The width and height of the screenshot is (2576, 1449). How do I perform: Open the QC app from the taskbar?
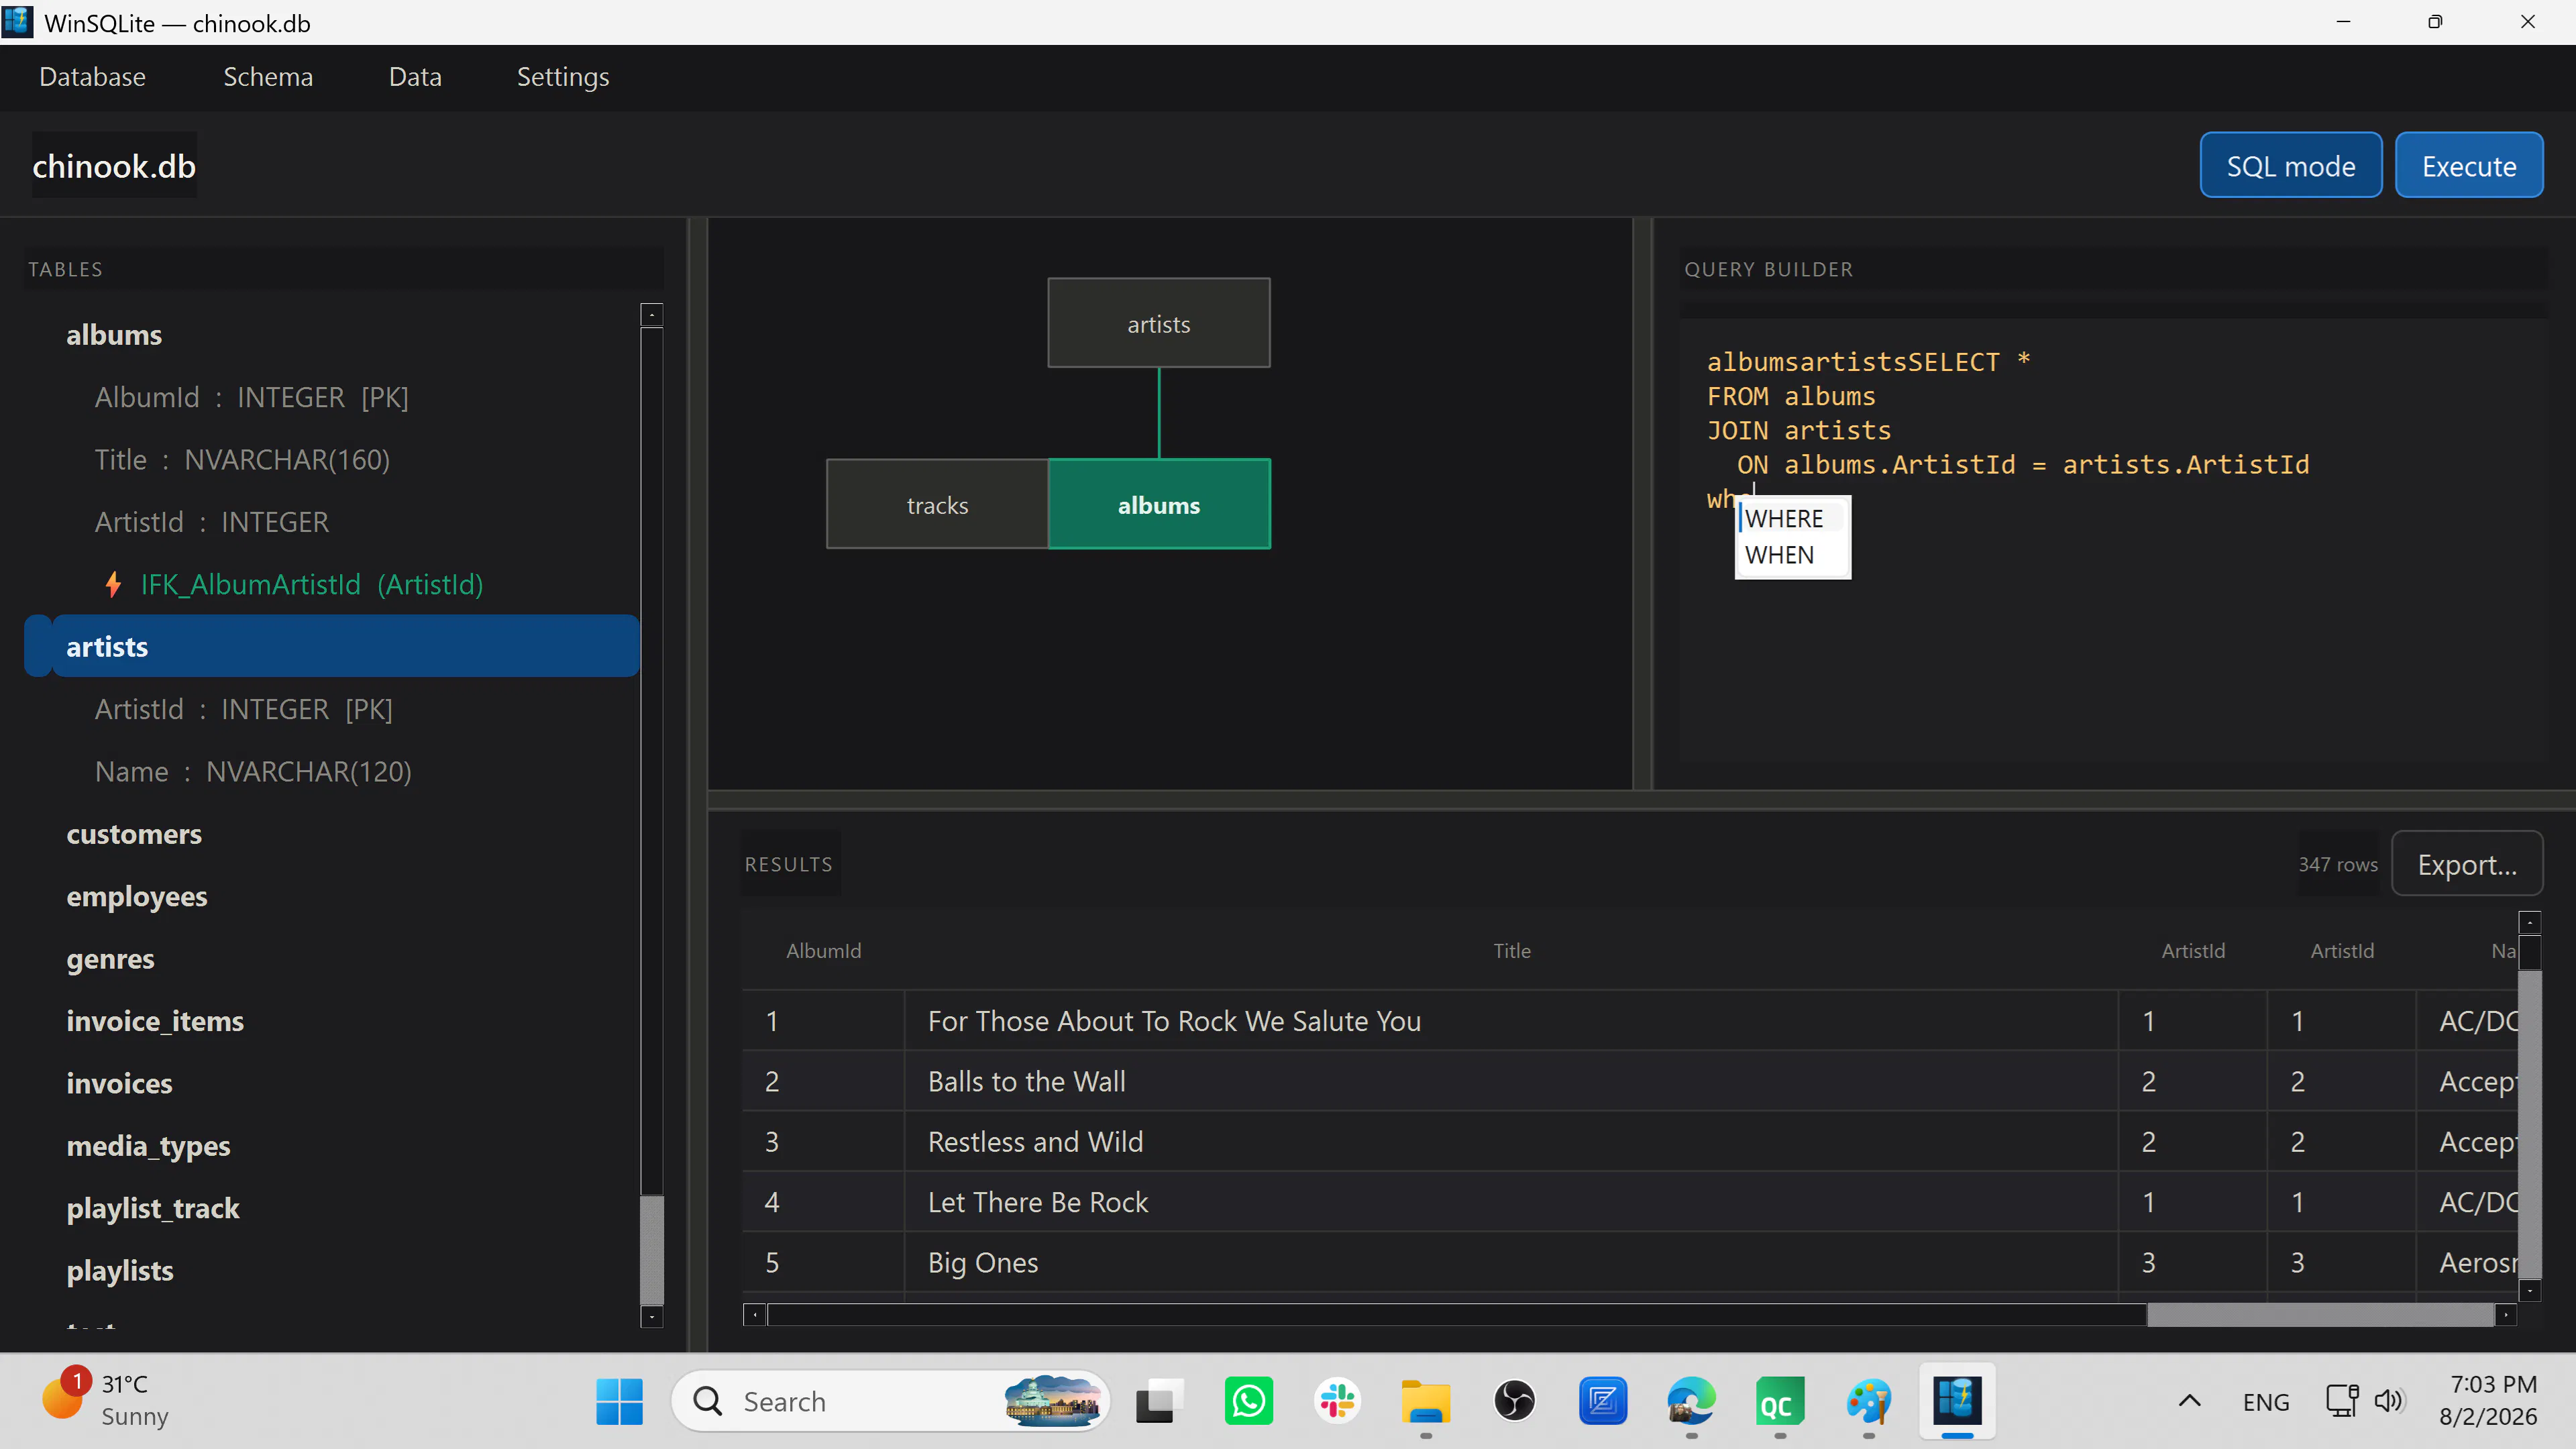coord(1780,1400)
